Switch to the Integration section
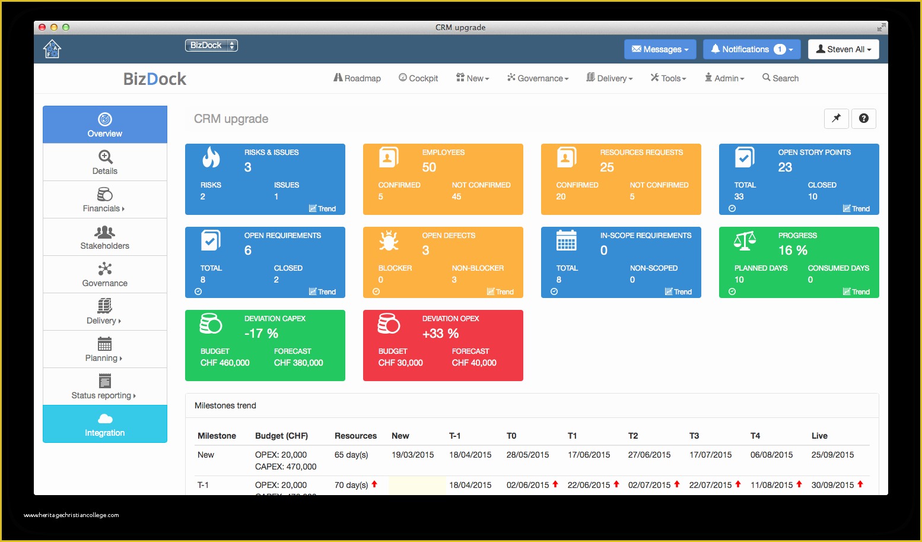The height and width of the screenshot is (542, 922). (x=104, y=424)
